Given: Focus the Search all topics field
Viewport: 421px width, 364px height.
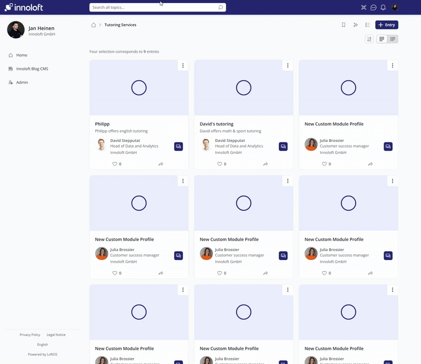Looking at the screenshot, I should coord(154,7).
